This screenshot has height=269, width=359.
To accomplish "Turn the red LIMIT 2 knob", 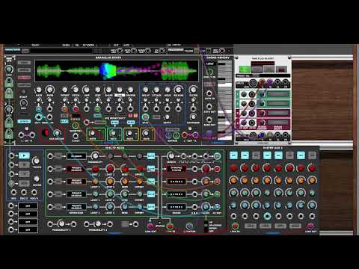I will click(110, 169).
